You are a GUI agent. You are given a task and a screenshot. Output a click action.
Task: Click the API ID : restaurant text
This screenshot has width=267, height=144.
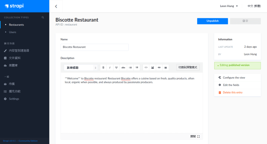[66, 25]
